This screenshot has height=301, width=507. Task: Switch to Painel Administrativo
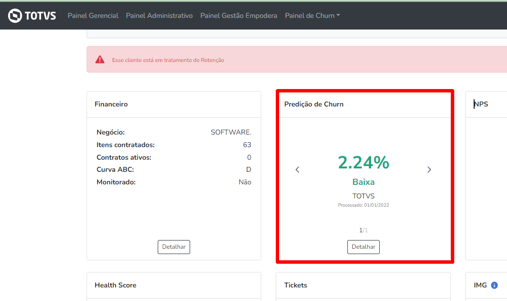coord(159,15)
